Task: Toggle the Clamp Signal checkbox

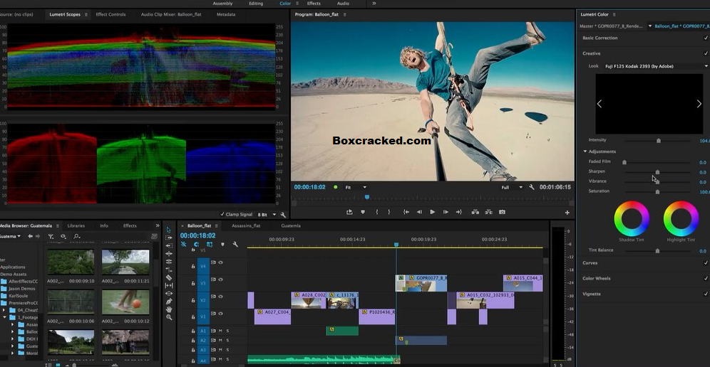Action: click(x=222, y=214)
